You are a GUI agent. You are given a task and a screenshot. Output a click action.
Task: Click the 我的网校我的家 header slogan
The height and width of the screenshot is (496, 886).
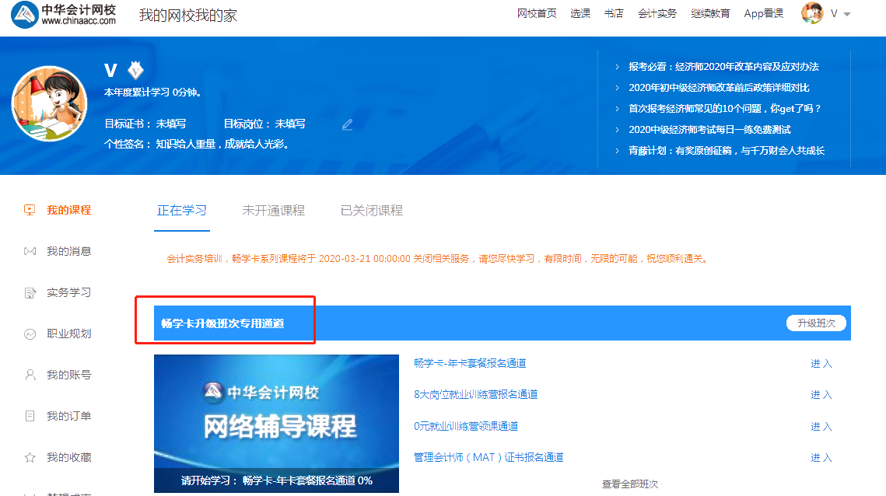(188, 16)
